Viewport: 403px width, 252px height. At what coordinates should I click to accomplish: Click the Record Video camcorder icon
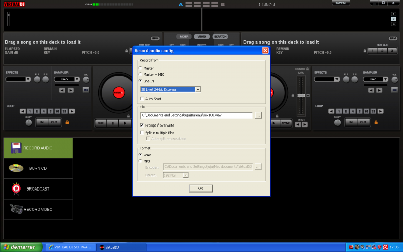[16, 209]
